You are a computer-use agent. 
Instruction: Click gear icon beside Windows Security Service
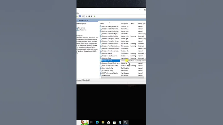point(101,56)
